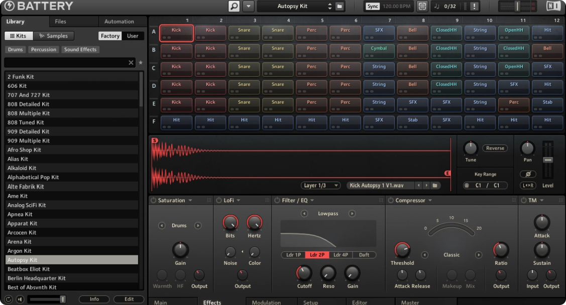Image resolution: width=566 pixels, height=305 pixels.
Task: Click the key range MIDI learn icon
Action: tap(467, 185)
